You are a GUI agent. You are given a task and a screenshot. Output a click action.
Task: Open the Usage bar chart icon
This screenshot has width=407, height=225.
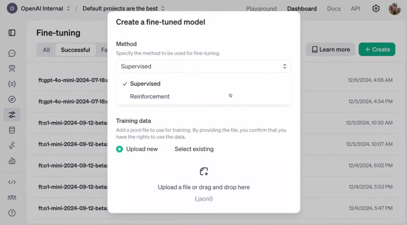(x=12, y=161)
